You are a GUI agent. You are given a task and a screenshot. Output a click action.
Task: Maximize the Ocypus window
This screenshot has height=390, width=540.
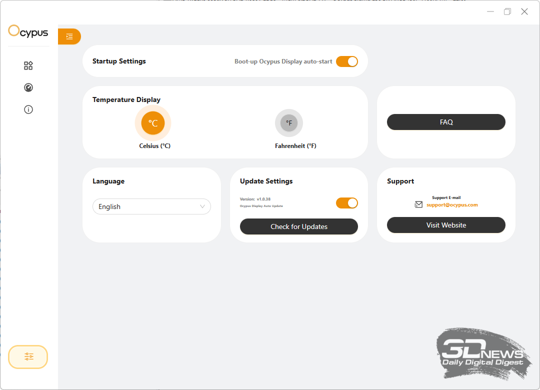coord(507,11)
